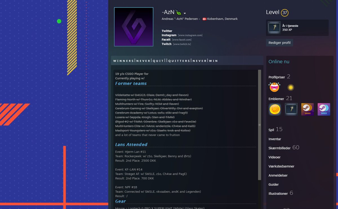Click the Gear heading
The width and height of the screenshot is (338, 209).
pyautogui.click(x=121, y=201)
